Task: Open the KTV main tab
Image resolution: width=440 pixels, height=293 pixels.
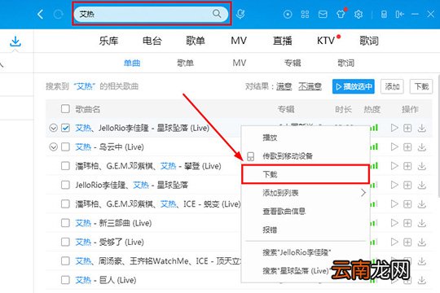Action: click(x=326, y=41)
